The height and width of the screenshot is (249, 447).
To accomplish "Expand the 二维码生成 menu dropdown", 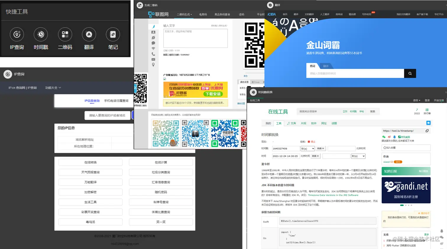I will coord(184,14).
